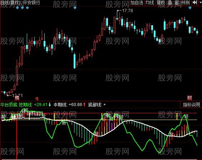The image size is (202, 160).
Task: Select the 平安银行 stock name title
Action: tap(32, 2)
